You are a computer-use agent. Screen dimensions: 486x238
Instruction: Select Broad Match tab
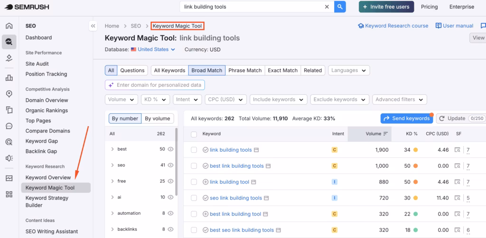pyautogui.click(x=207, y=70)
